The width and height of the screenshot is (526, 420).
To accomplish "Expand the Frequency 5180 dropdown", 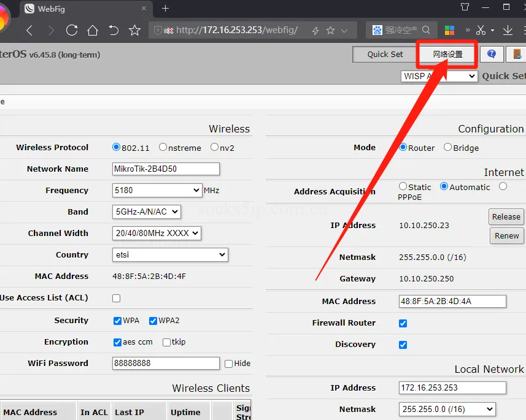I will (x=157, y=190).
